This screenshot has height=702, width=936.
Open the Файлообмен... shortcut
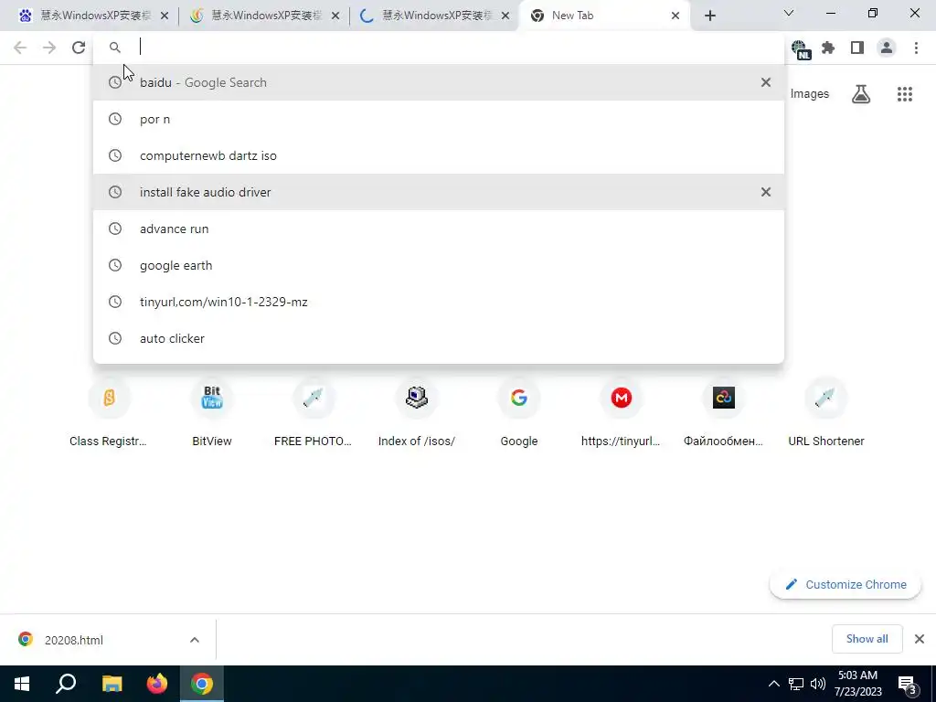point(724,412)
